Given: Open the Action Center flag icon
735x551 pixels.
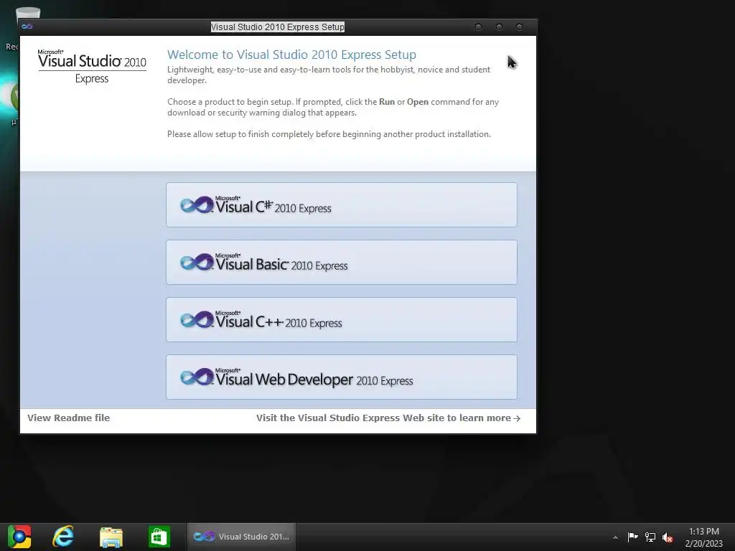Looking at the screenshot, I should (x=633, y=537).
